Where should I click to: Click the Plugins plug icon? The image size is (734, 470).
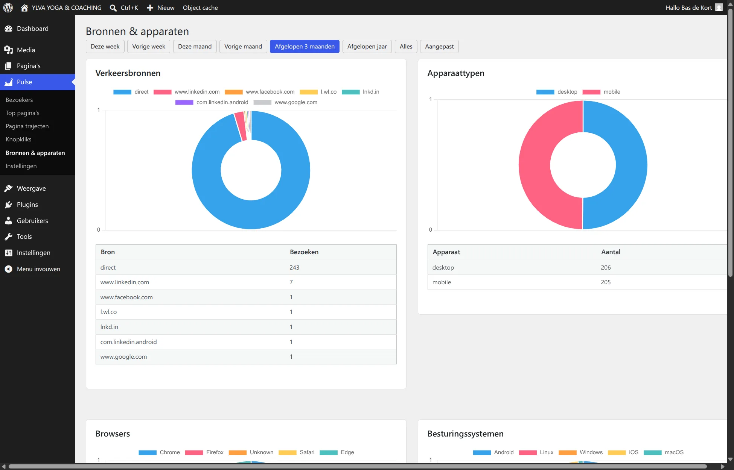point(8,205)
